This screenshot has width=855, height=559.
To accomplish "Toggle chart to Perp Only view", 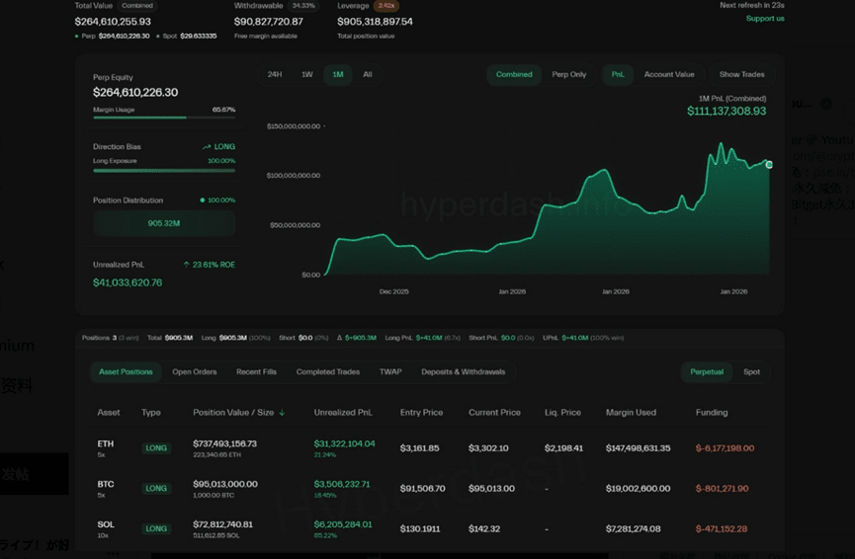I will [x=568, y=75].
